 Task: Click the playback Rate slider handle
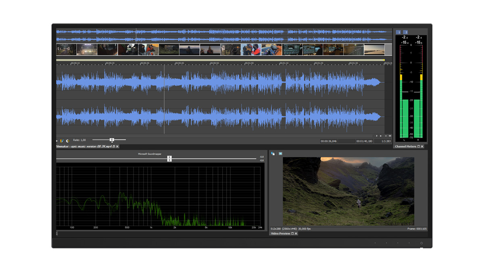(x=112, y=140)
